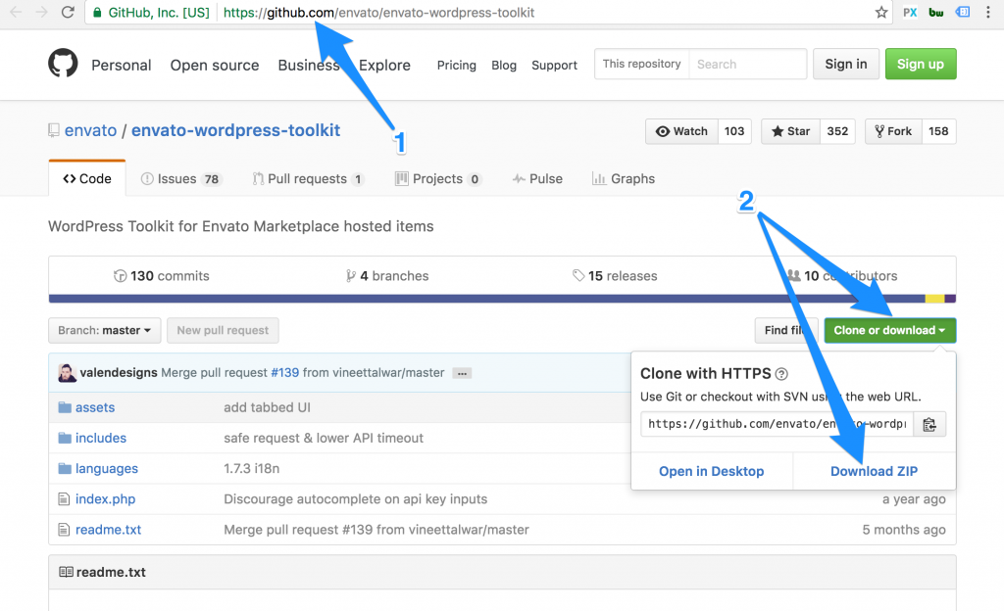Go to the Support page
Screen dimensions: 1004x611
coord(555,66)
